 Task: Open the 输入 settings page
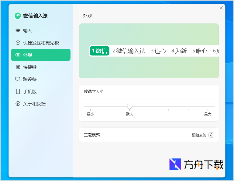pyautogui.click(x=41, y=30)
